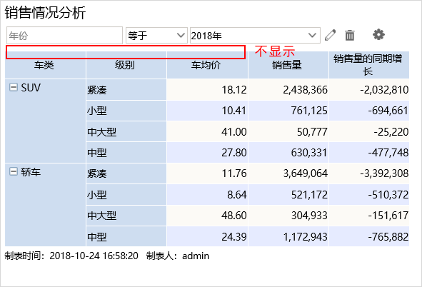This screenshot has height=287, width=422.
Task: Collapse the 轿车 group row
Action: 13,171
